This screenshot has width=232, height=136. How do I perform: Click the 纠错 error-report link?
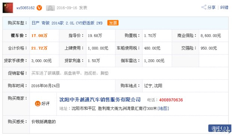pyautogui.click(x=224, y=7)
